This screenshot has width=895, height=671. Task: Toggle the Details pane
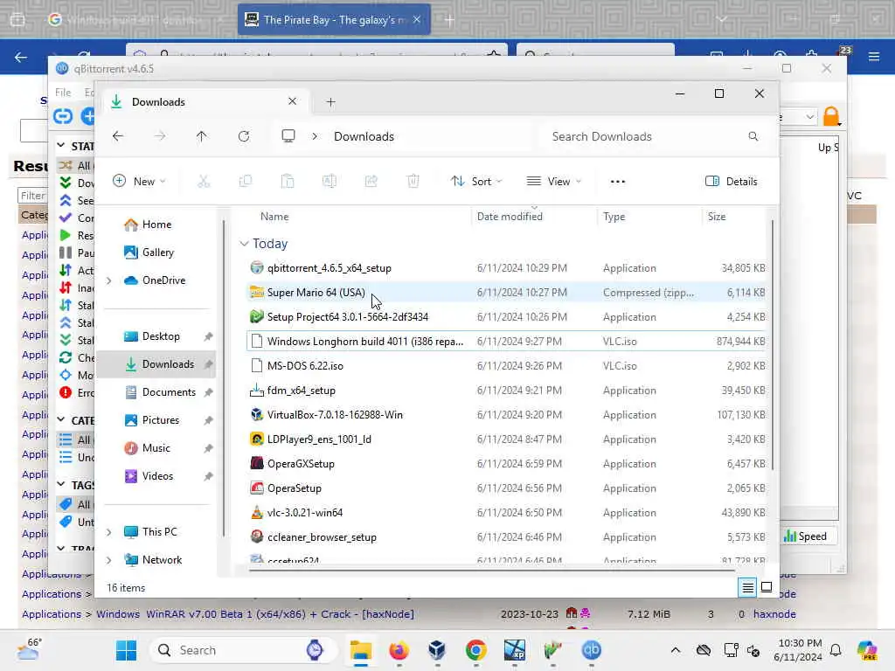[732, 182]
